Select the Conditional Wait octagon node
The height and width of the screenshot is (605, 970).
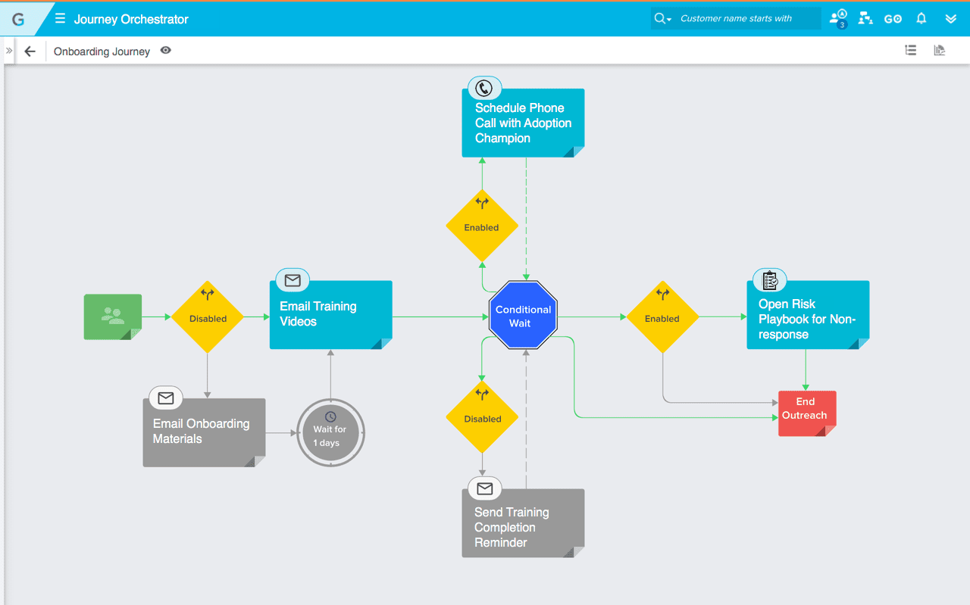(523, 317)
